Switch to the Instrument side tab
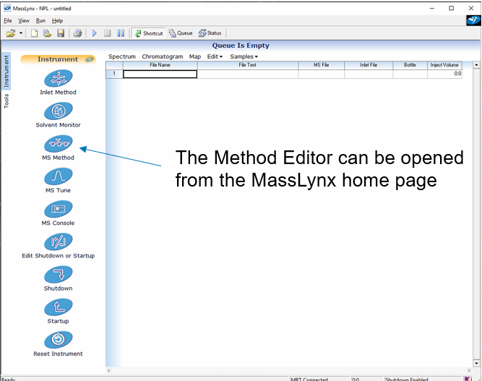Viewport: 482px width, 381px height. (7, 71)
